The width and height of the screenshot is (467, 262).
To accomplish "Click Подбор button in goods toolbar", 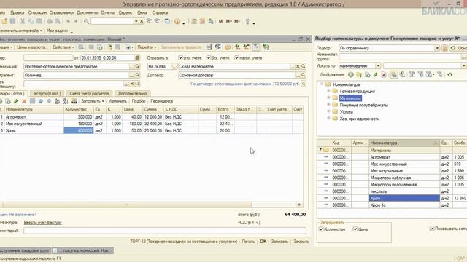I will [x=139, y=101].
